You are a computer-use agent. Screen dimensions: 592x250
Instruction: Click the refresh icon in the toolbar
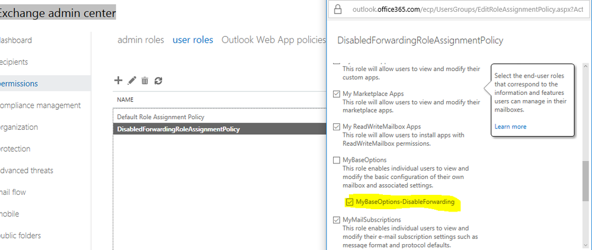[158, 81]
